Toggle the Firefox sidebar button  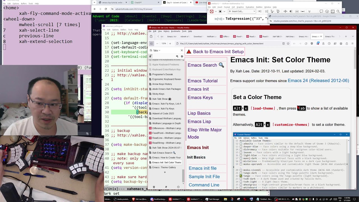pyautogui.click(x=151, y=43)
